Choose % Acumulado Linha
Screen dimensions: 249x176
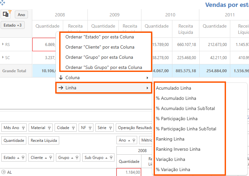[x=176, y=98]
